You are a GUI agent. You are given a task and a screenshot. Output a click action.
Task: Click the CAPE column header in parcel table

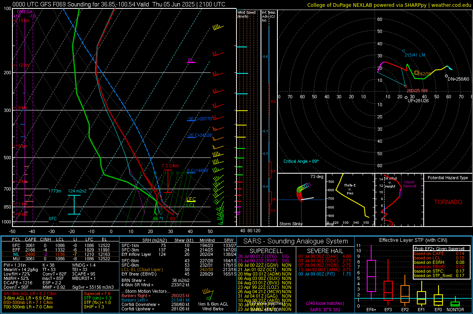[30, 239]
